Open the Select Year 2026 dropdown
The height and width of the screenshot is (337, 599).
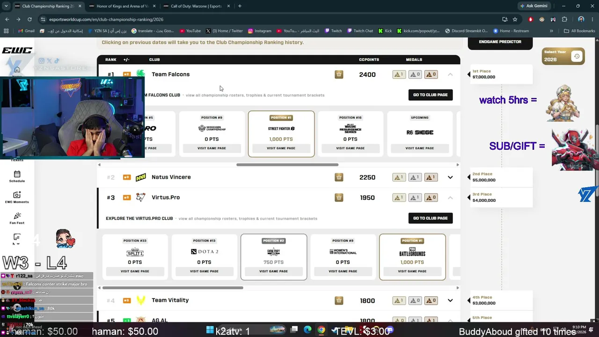[x=563, y=57]
